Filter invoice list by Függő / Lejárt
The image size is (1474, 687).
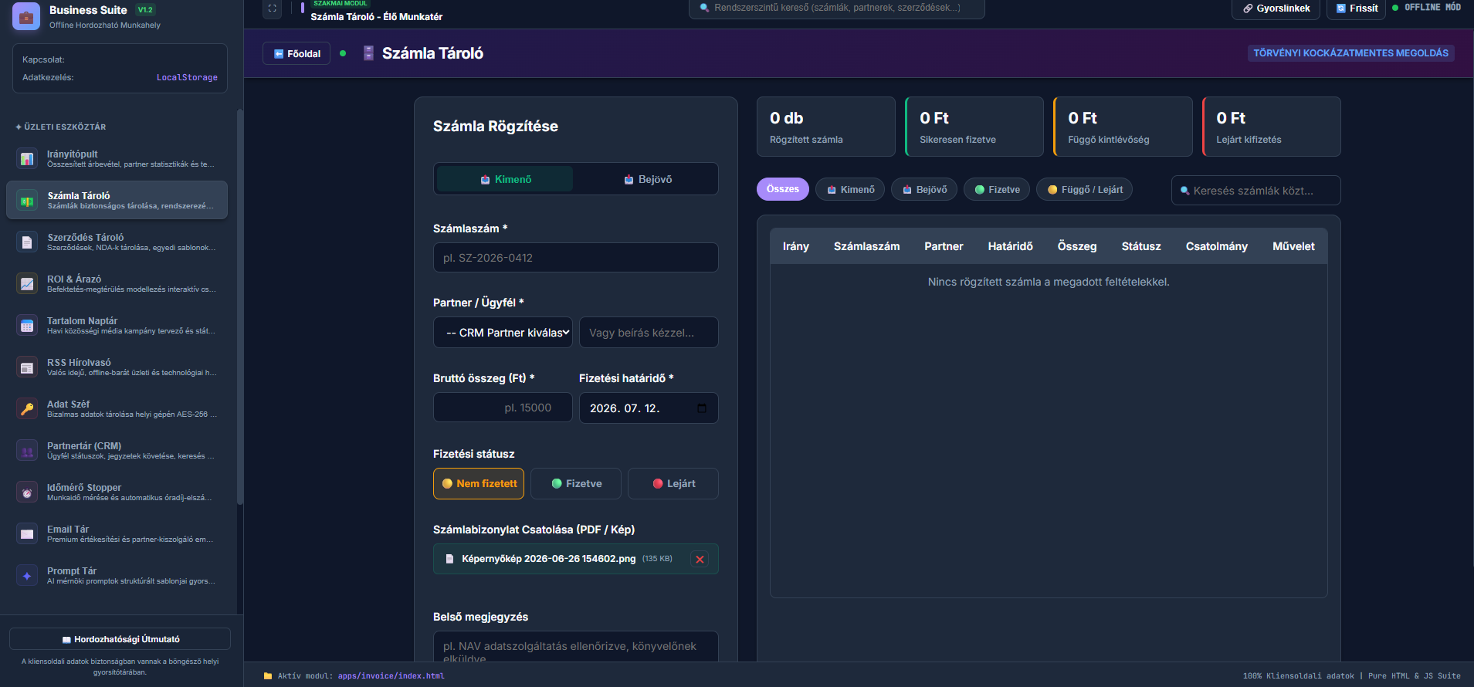[1084, 189]
